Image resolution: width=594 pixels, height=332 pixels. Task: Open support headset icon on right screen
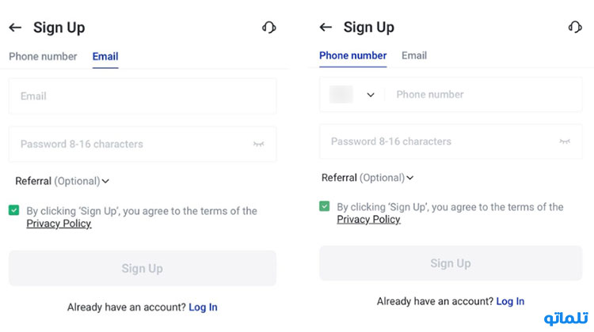(575, 27)
